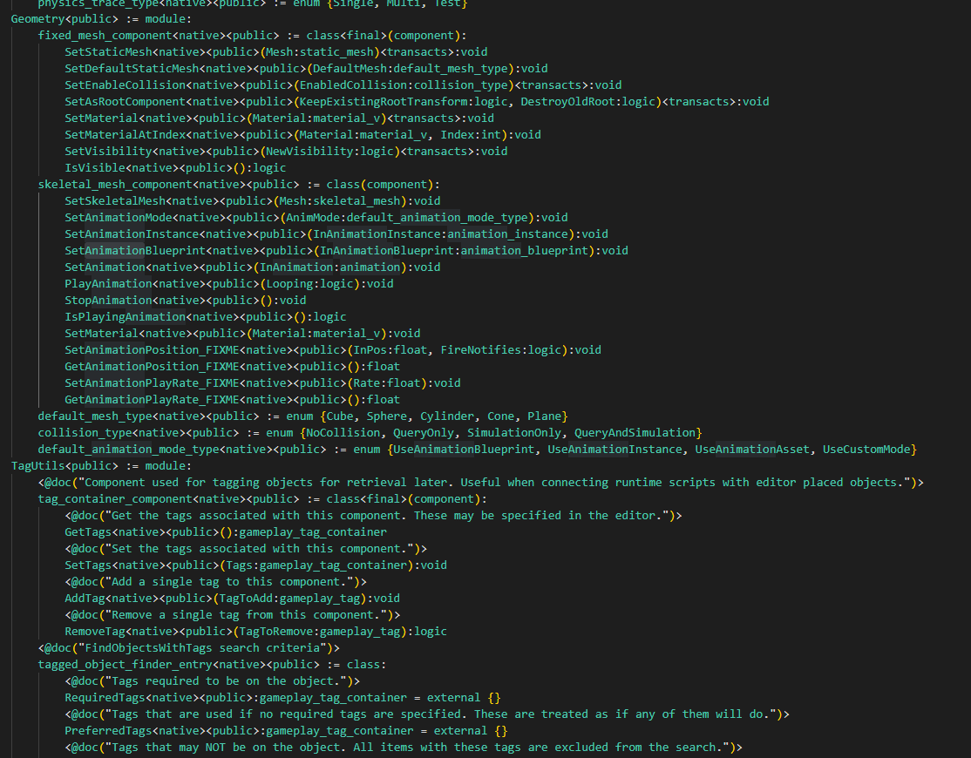The height and width of the screenshot is (758, 971).
Task: Click the tag_container_component class declaration
Action: pos(262,498)
